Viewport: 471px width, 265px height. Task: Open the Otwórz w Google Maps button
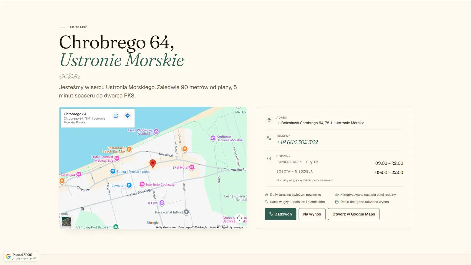tap(354, 214)
